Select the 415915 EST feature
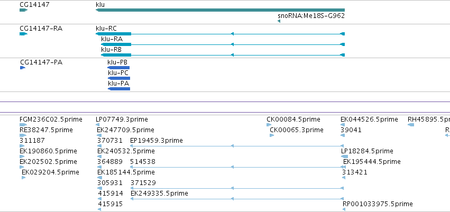Image resolution: width=450 pixels, height=212 pixels. [x=99, y=210]
